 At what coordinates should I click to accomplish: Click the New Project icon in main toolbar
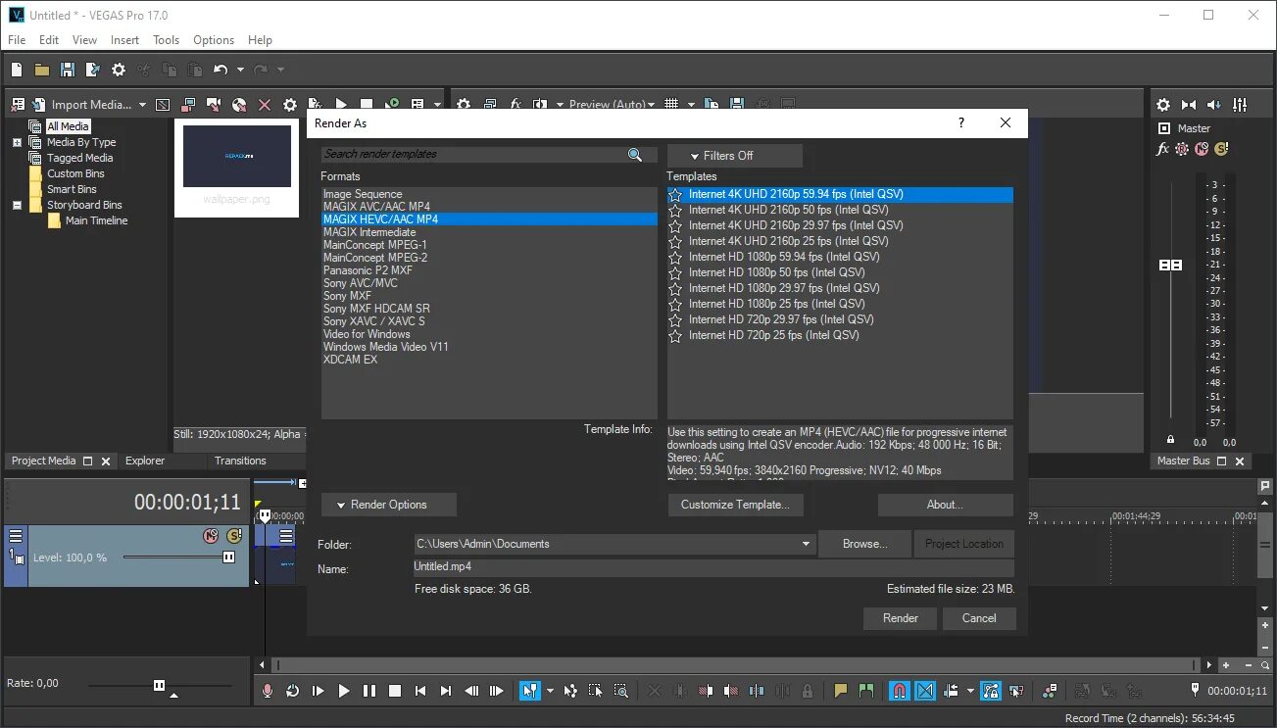[17, 70]
